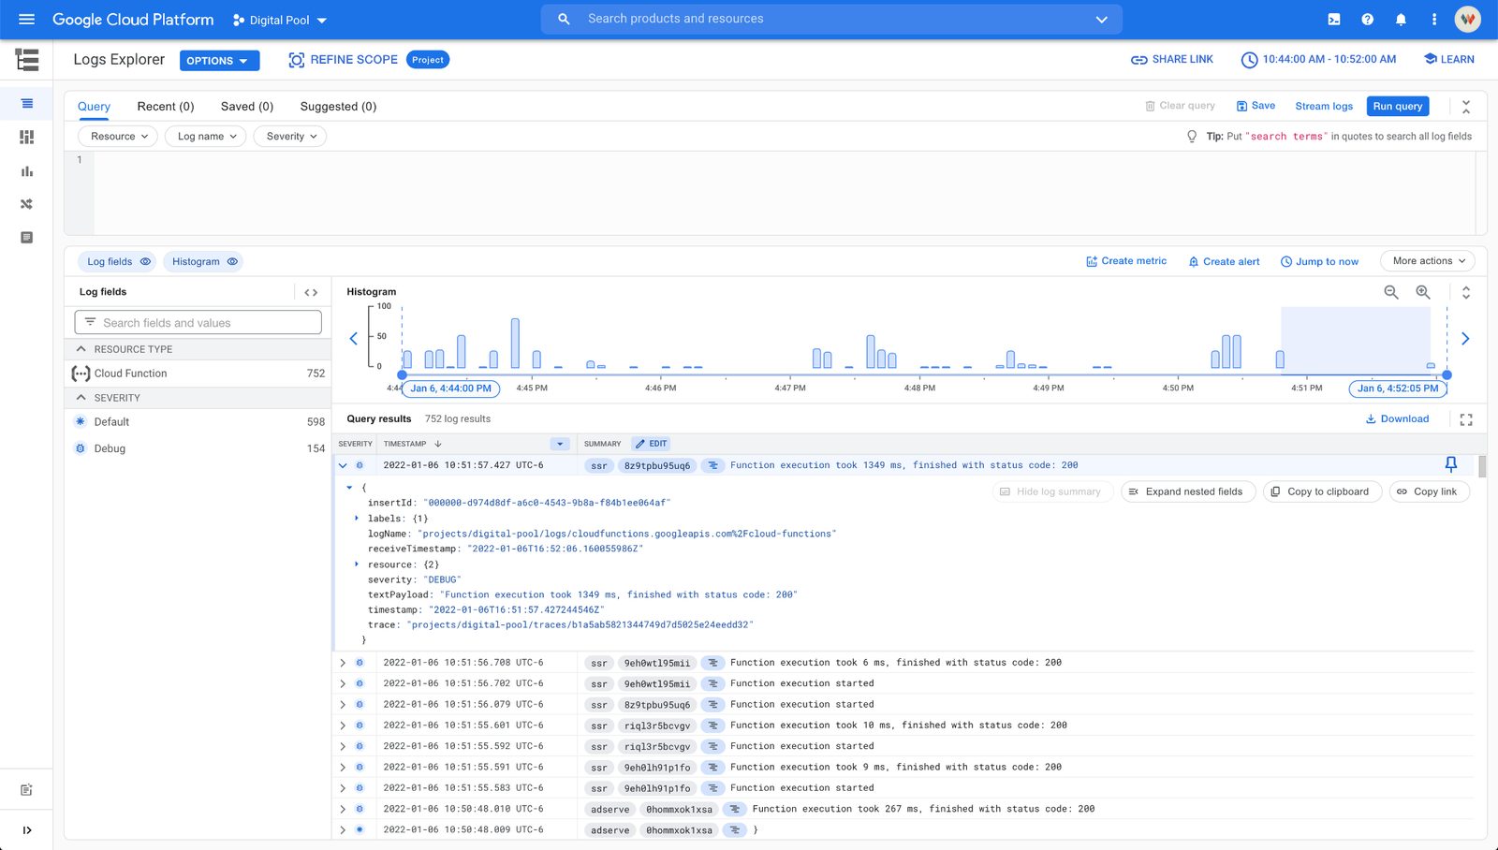Screen dimensions: 1498x850
Task: Open timestamp column format dropdown
Action: 560,444
